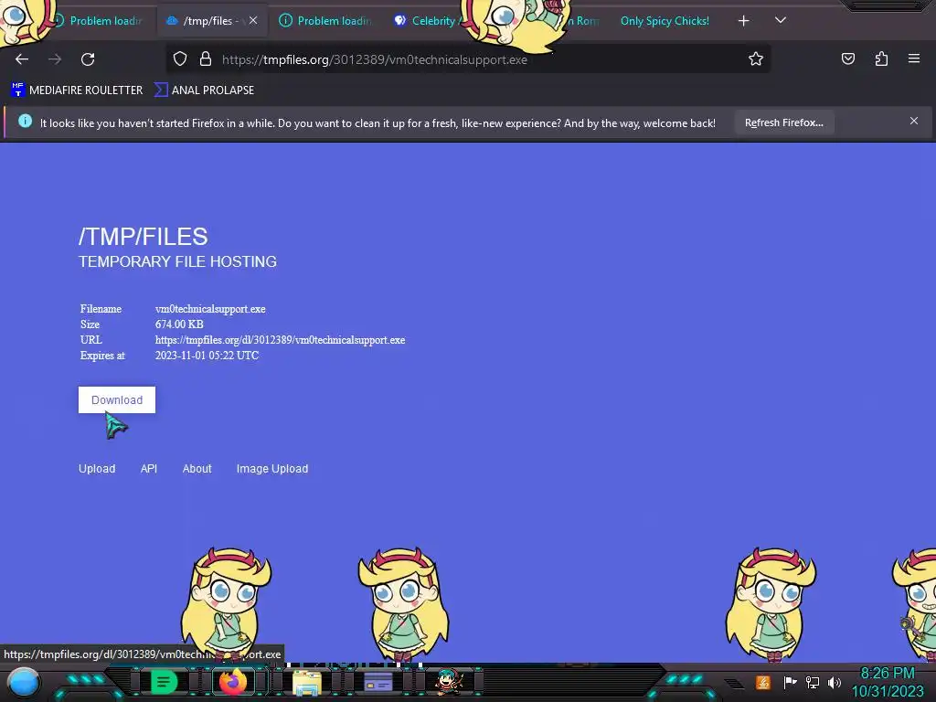Switch to the Only Spicy Chicks! tab

coord(665,21)
